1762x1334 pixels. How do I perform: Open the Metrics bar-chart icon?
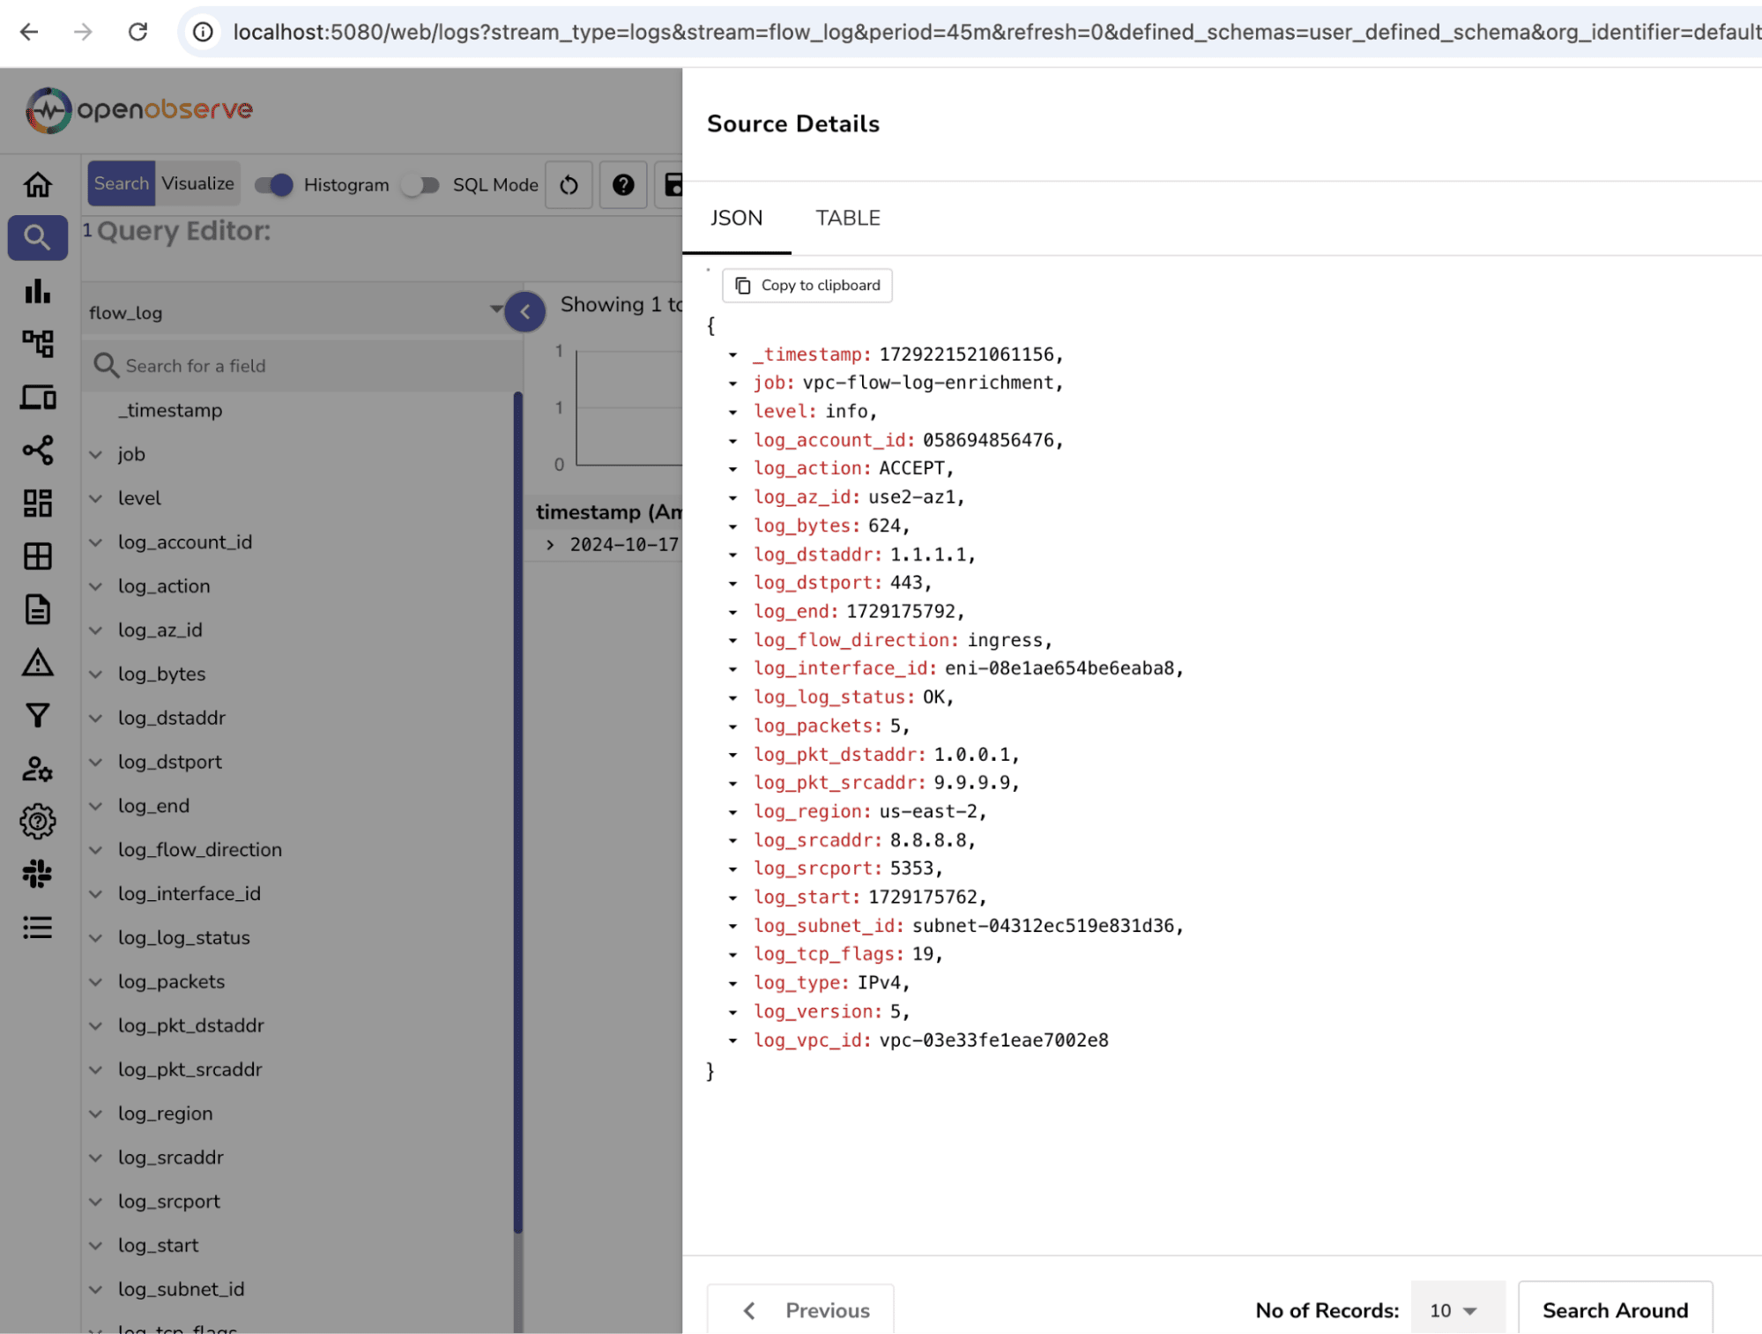37,292
